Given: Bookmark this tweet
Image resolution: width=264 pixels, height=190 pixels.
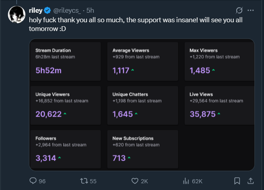Looking at the screenshot, I should (237, 181).
